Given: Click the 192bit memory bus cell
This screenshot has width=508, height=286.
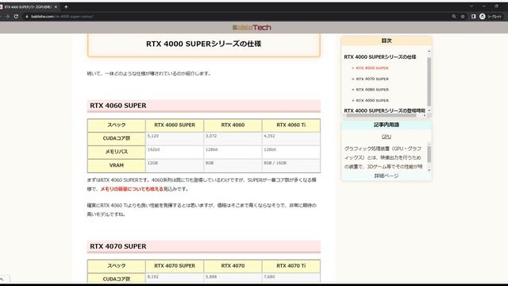Looking at the screenshot, I should pos(175,152).
